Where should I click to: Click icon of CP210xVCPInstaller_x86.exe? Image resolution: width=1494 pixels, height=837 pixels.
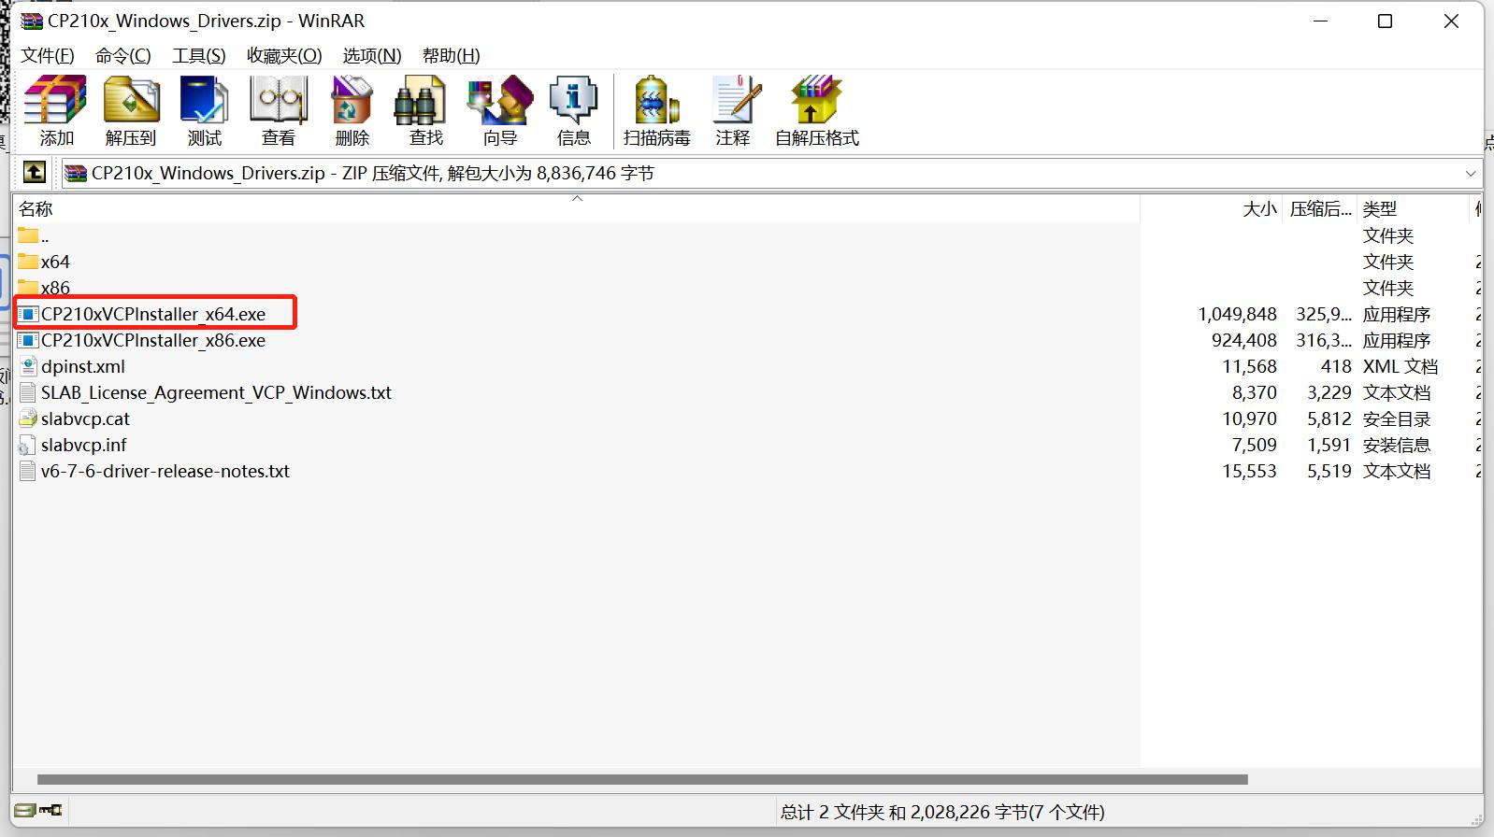[28, 340]
